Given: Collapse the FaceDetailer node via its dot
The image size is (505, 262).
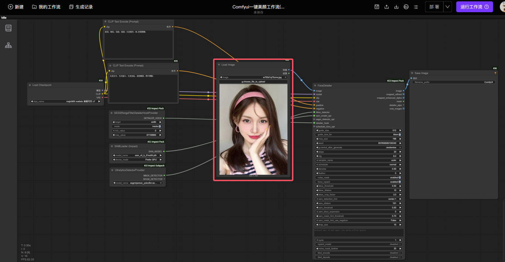Looking at the screenshot, I should click(315, 85).
